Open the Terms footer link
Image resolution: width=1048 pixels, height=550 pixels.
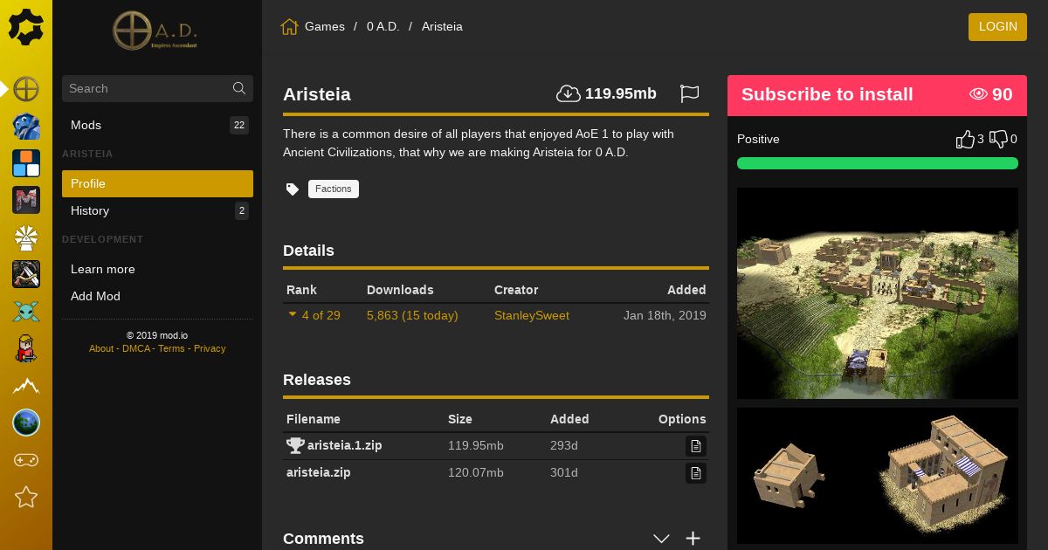pyautogui.click(x=171, y=348)
